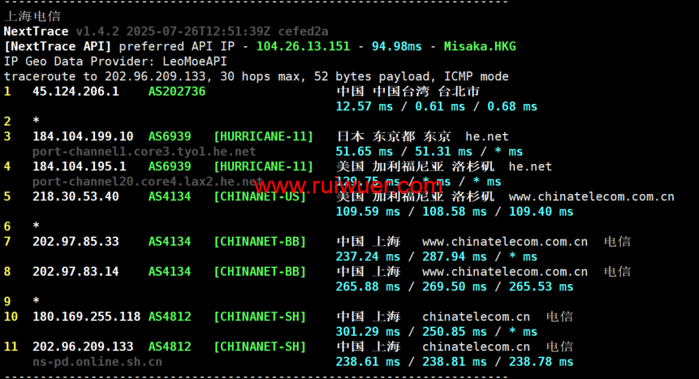Click hop 4 IP 184.104.195.1

[x=79, y=167]
